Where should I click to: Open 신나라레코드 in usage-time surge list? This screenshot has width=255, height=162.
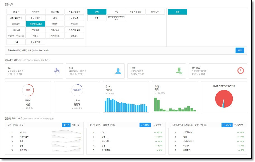click(189, 141)
